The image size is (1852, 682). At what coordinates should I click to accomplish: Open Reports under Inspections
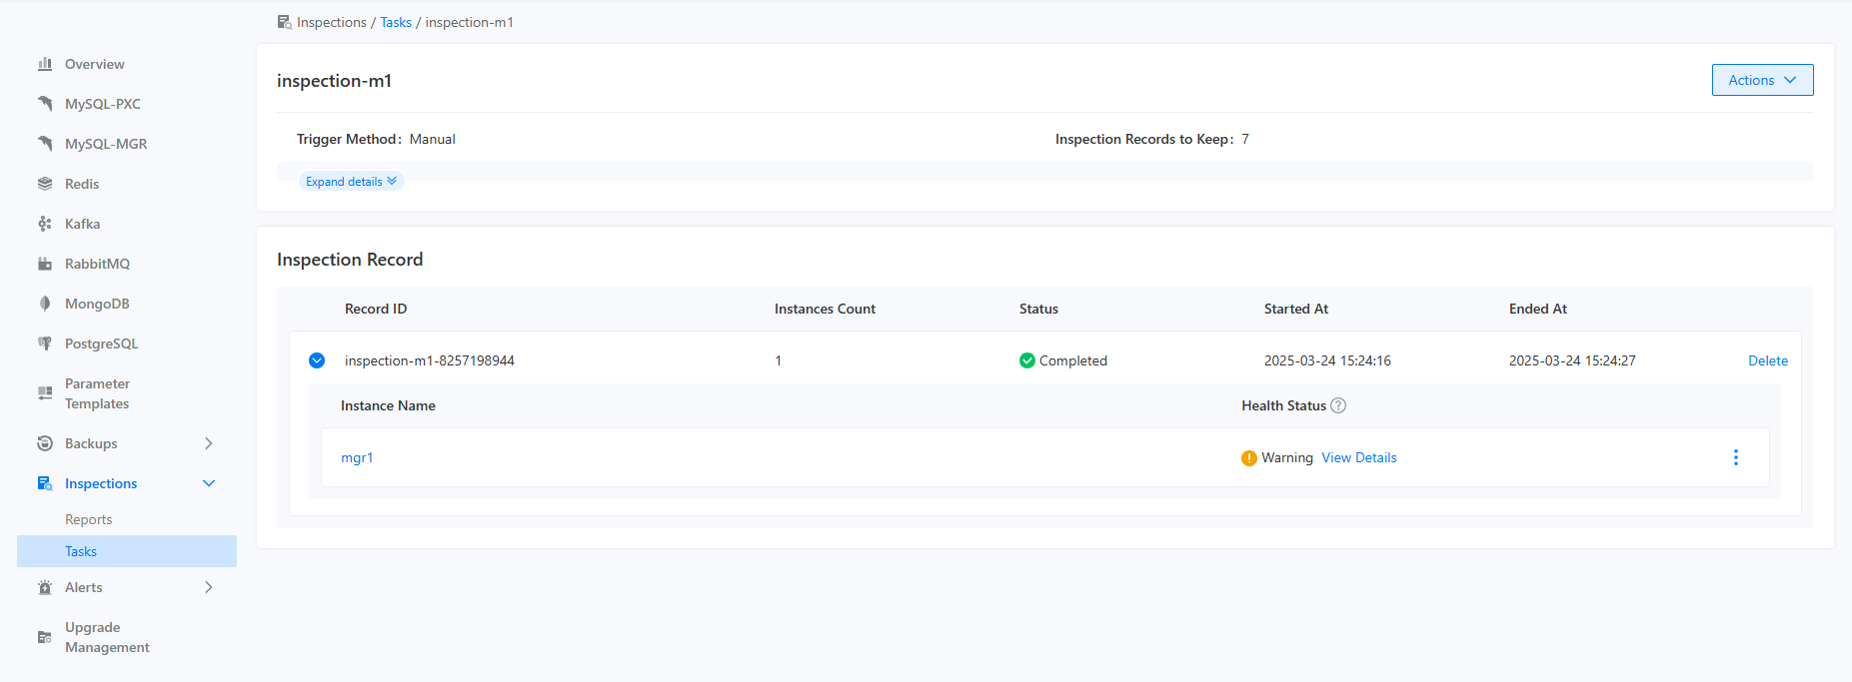coord(88,519)
